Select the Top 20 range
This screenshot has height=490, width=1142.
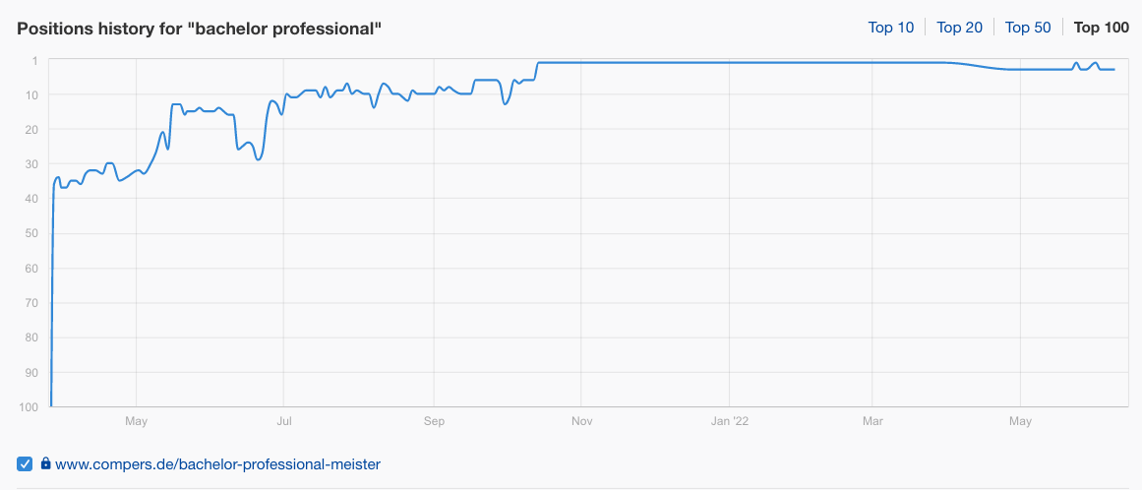point(959,28)
